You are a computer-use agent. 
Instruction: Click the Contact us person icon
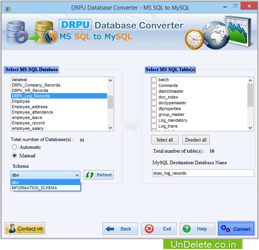coord(12,228)
